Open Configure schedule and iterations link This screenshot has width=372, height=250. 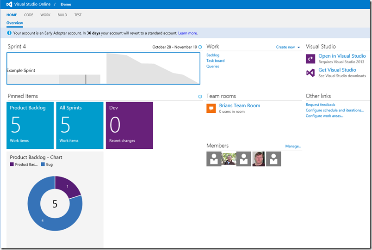335,110
